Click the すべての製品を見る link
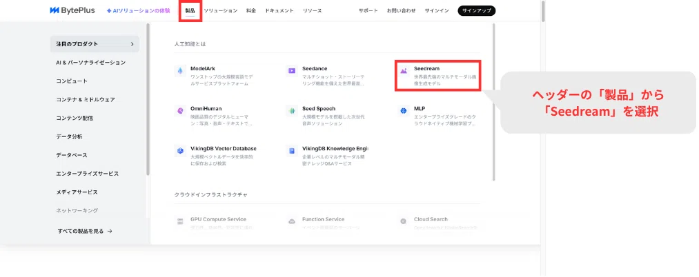The width and height of the screenshot is (699, 277). click(85, 231)
